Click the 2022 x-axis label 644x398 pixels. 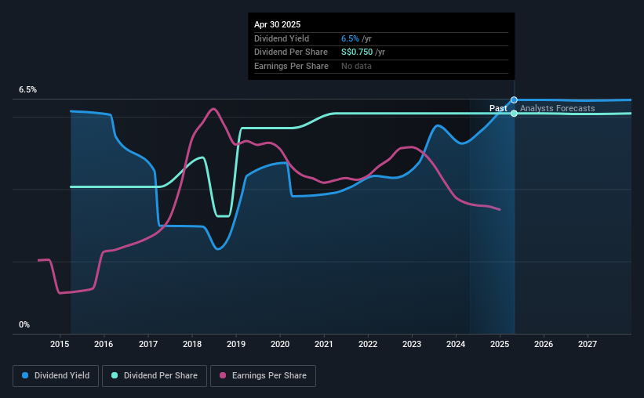coord(368,344)
